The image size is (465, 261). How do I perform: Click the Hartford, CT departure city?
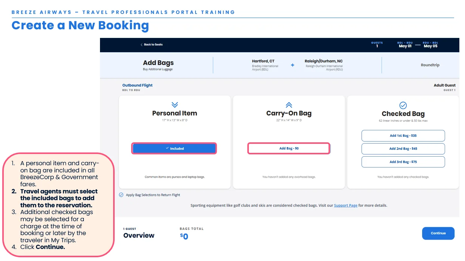[x=263, y=61]
